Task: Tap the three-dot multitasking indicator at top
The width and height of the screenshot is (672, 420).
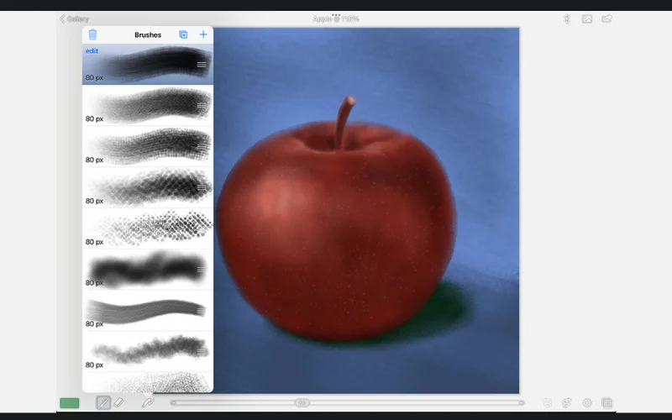Action: click(336, 14)
